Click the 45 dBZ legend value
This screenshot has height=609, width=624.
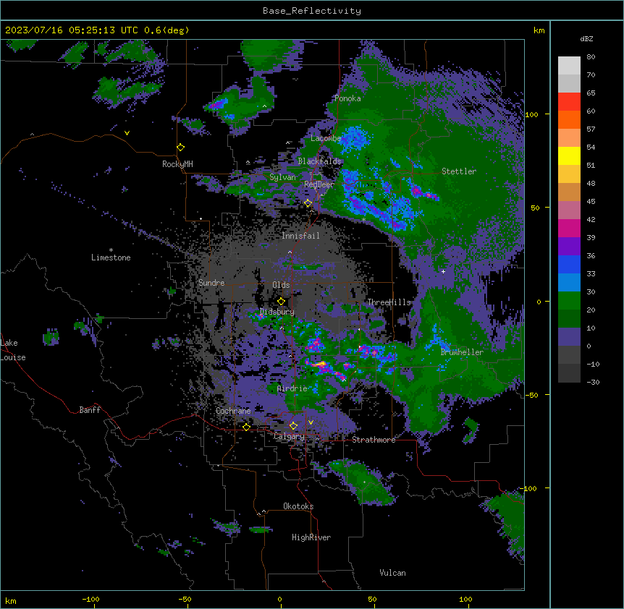(591, 201)
